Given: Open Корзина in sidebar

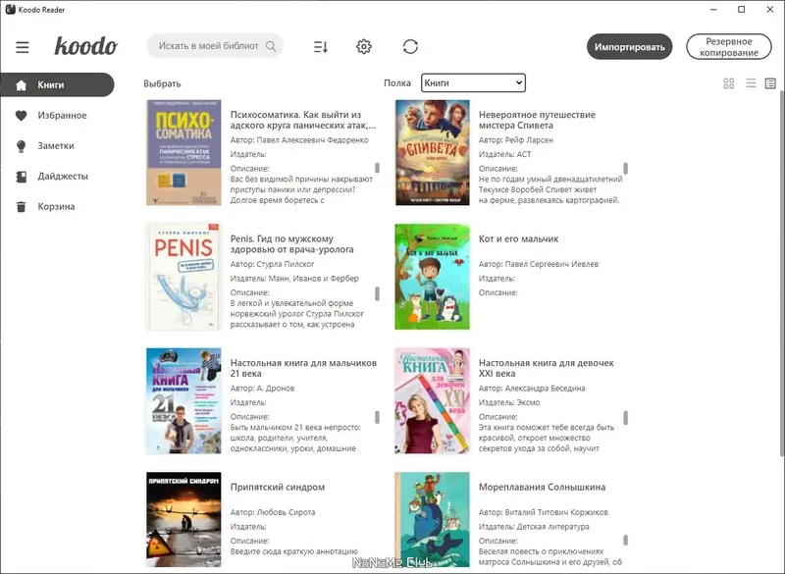Looking at the screenshot, I should click(x=56, y=206).
